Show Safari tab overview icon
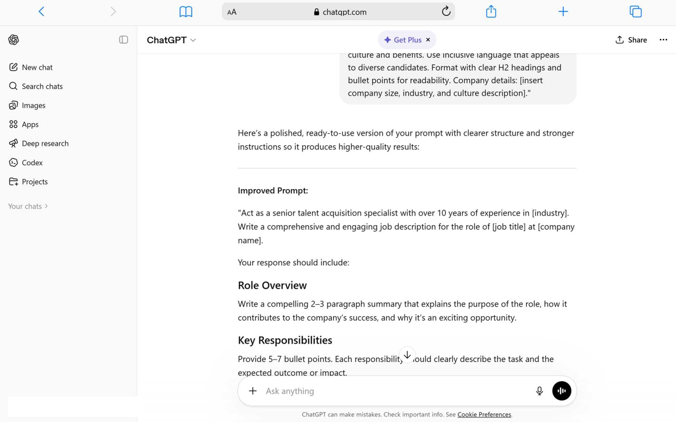 (x=635, y=12)
